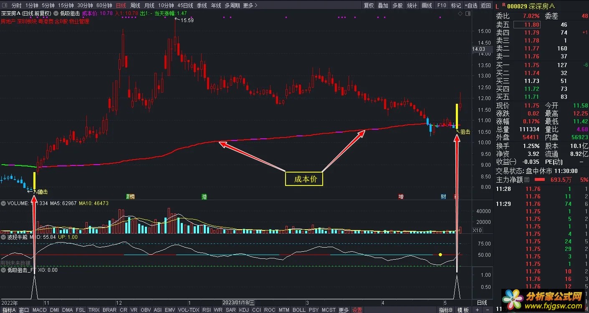Expand the VOLUME indicator dropdown circle
Screen dimensions: 589x313
click(x=3, y=203)
